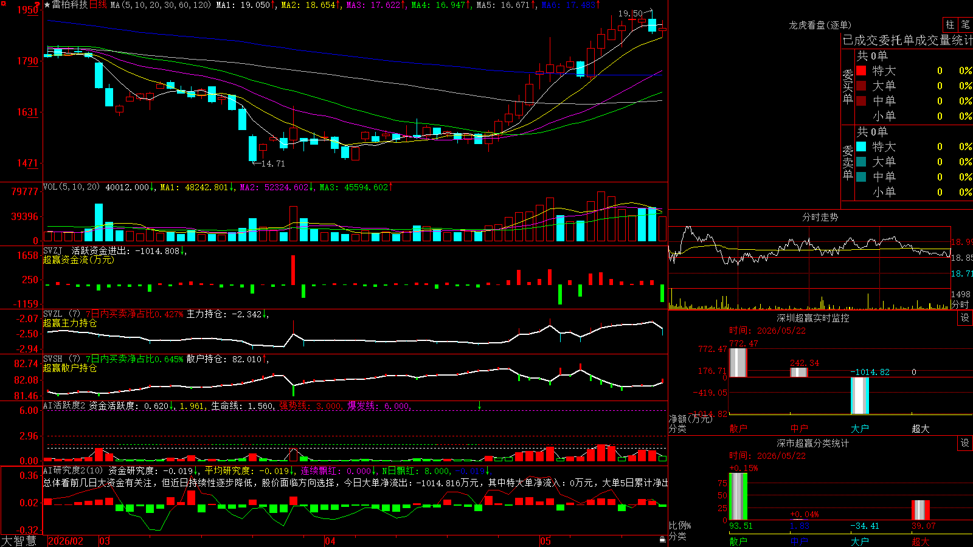The image size is (973, 547).
Task: Click the 05 month marker on the time axis
Action: click(x=545, y=541)
